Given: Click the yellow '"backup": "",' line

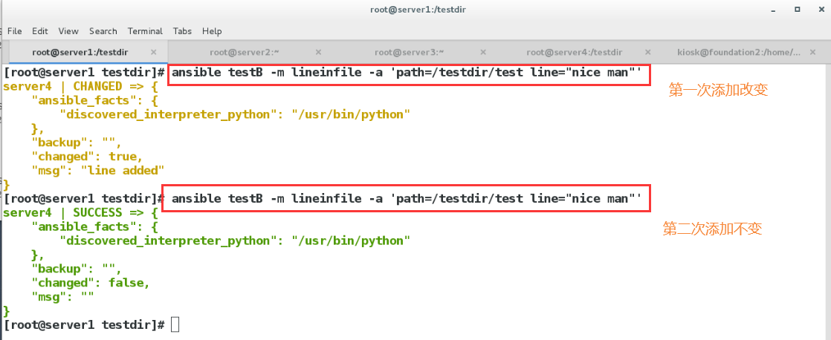Looking at the screenshot, I should [77, 143].
